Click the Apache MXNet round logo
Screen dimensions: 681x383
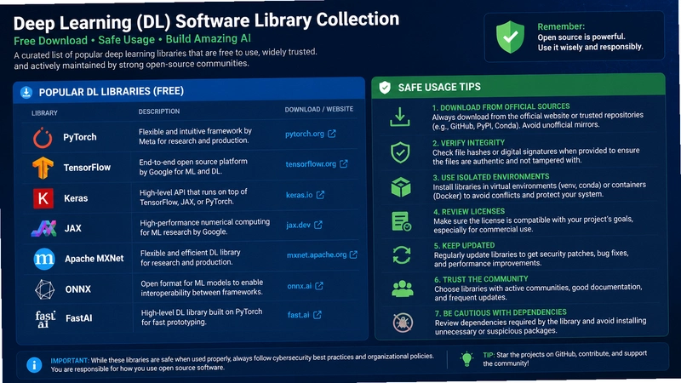point(44,259)
